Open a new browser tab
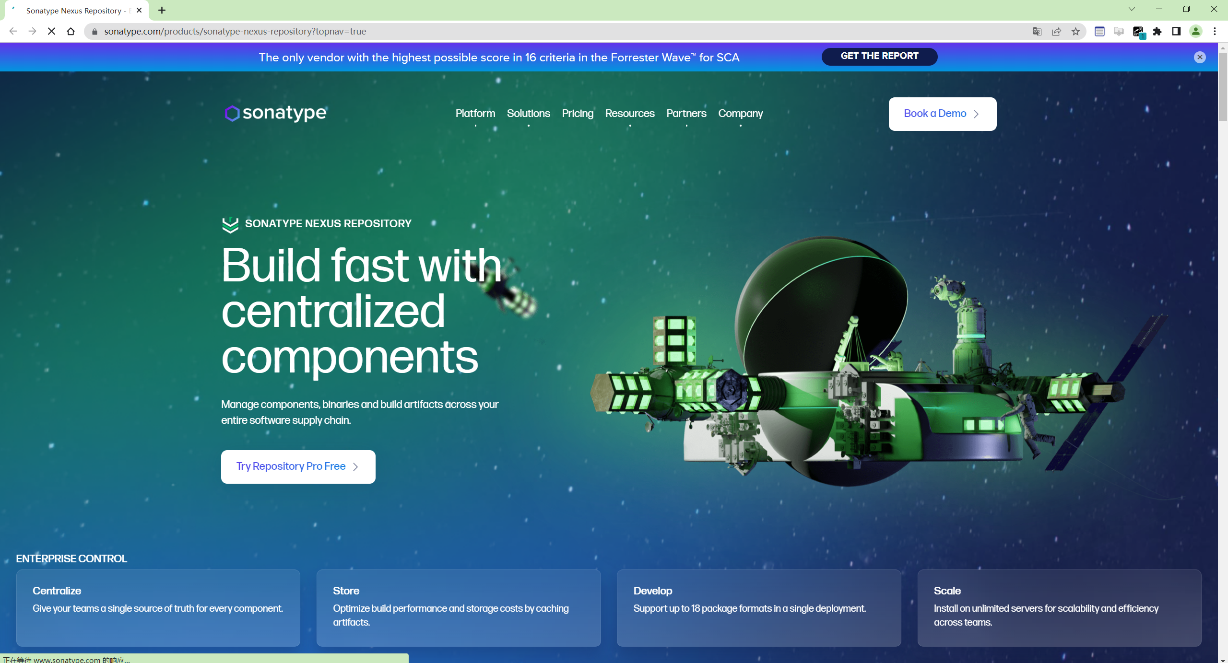Screen dimensions: 1228x663 click(162, 10)
